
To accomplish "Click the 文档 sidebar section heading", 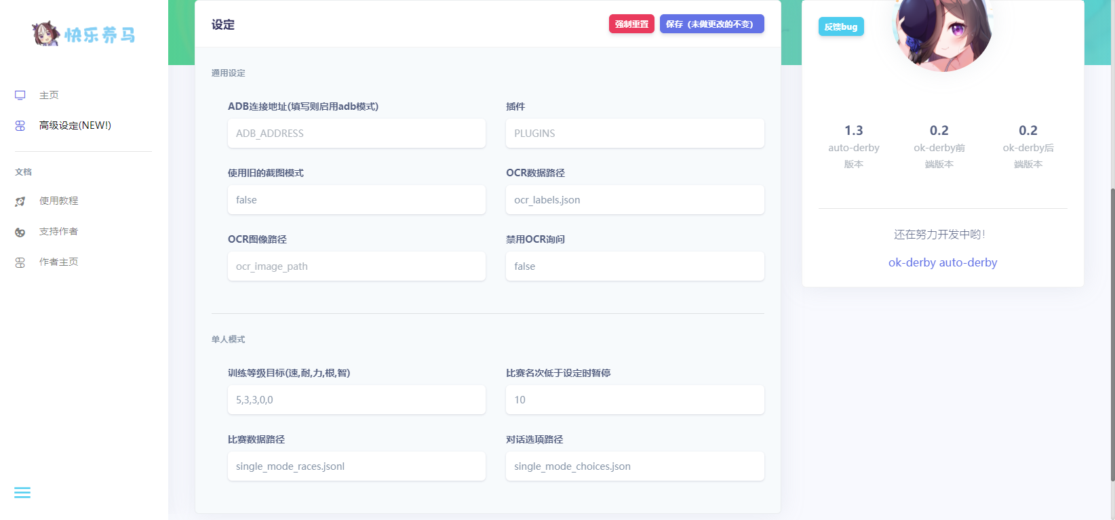I will [x=24, y=172].
